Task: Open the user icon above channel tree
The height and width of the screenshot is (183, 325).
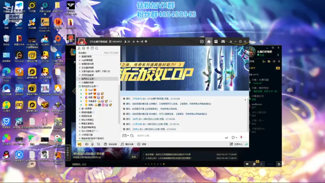Action: (79, 48)
